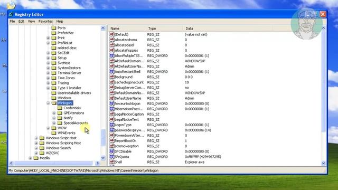Click the folder icon of Mozilla key
This screenshot has width=338, height=190.
(36, 158)
